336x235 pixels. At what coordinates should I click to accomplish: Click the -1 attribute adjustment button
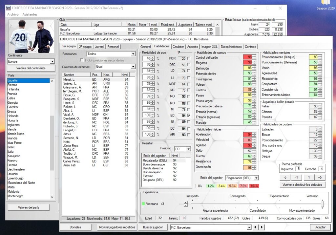coord(297,177)
